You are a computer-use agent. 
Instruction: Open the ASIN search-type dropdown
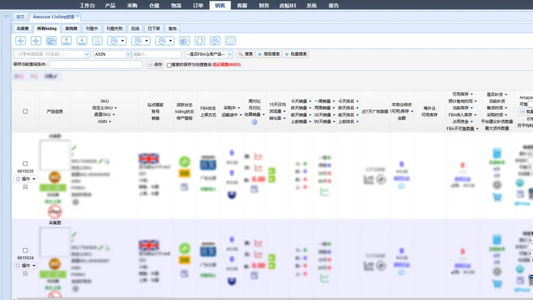tap(113, 54)
